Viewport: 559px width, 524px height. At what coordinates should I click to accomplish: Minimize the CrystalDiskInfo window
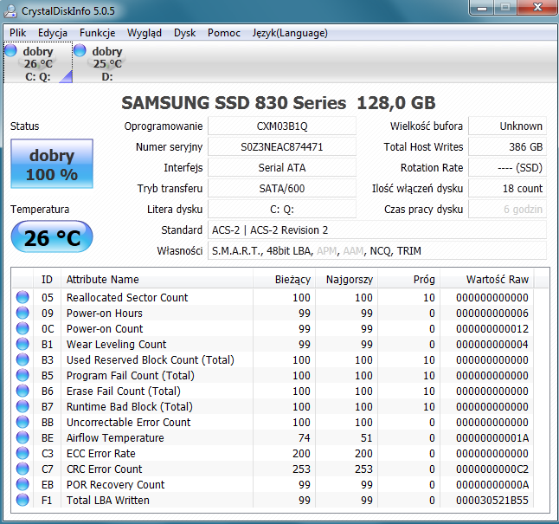(482, 7)
